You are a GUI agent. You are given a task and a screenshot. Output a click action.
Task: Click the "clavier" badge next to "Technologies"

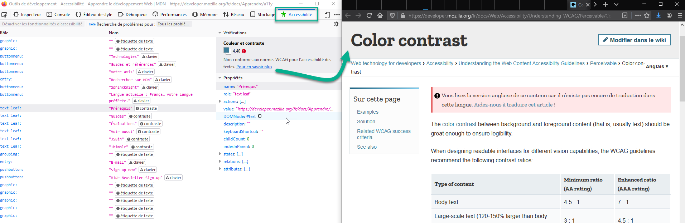click(x=150, y=56)
